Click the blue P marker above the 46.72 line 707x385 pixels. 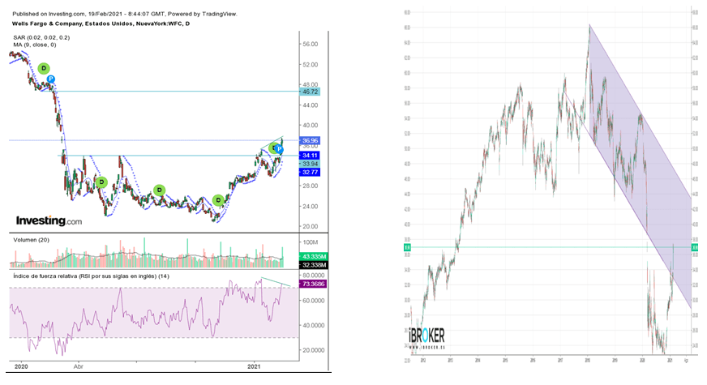(x=50, y=79)
